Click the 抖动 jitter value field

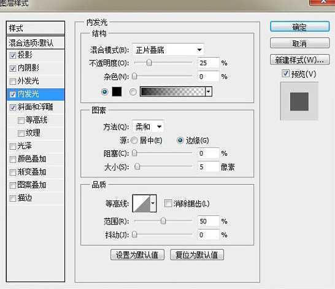click(209, 235)
